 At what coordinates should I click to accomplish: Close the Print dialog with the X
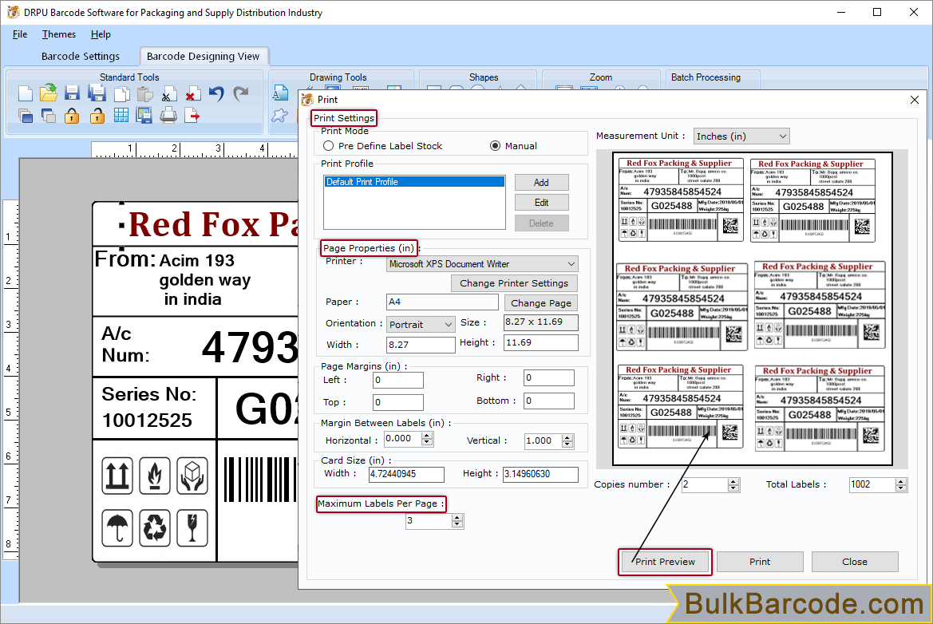pos(915,99)
